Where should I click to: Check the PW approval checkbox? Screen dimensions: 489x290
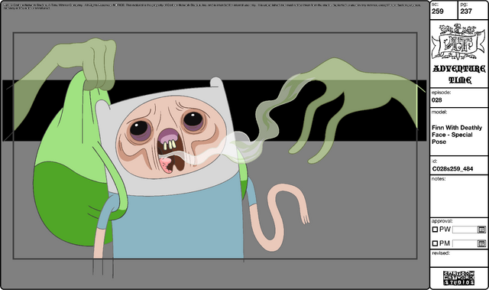click(435, 230)
